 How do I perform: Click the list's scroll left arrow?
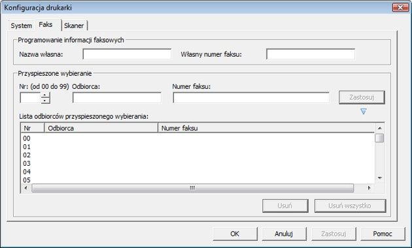pos(26,188)
